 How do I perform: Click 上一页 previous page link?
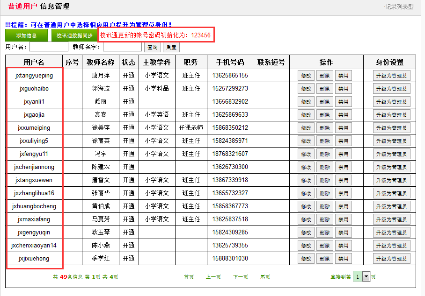click(213, 277)
